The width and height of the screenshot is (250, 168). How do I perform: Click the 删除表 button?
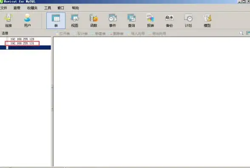tap(116, 34)
